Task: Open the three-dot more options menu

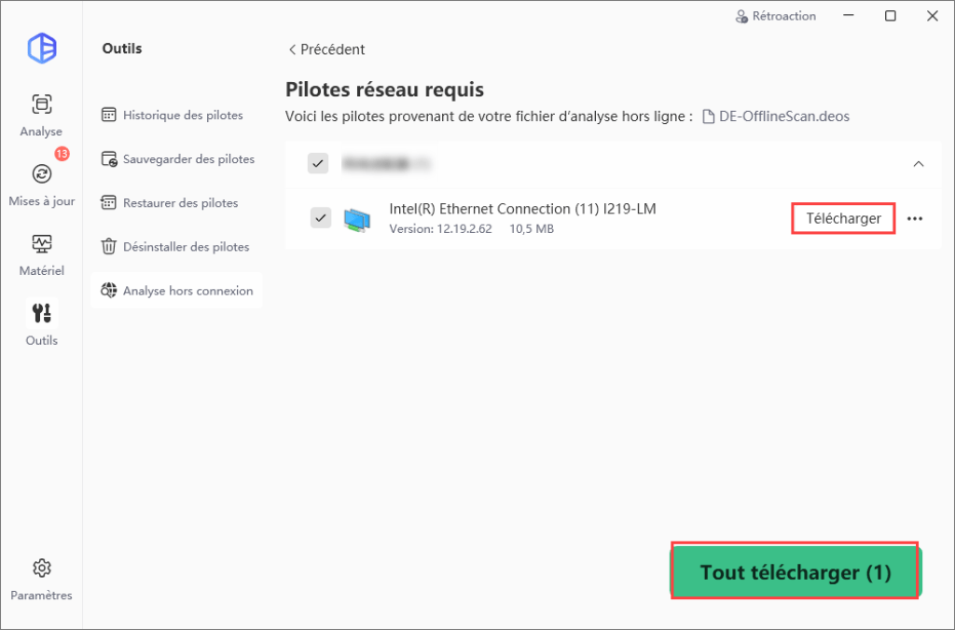Action: click(915, 218)
